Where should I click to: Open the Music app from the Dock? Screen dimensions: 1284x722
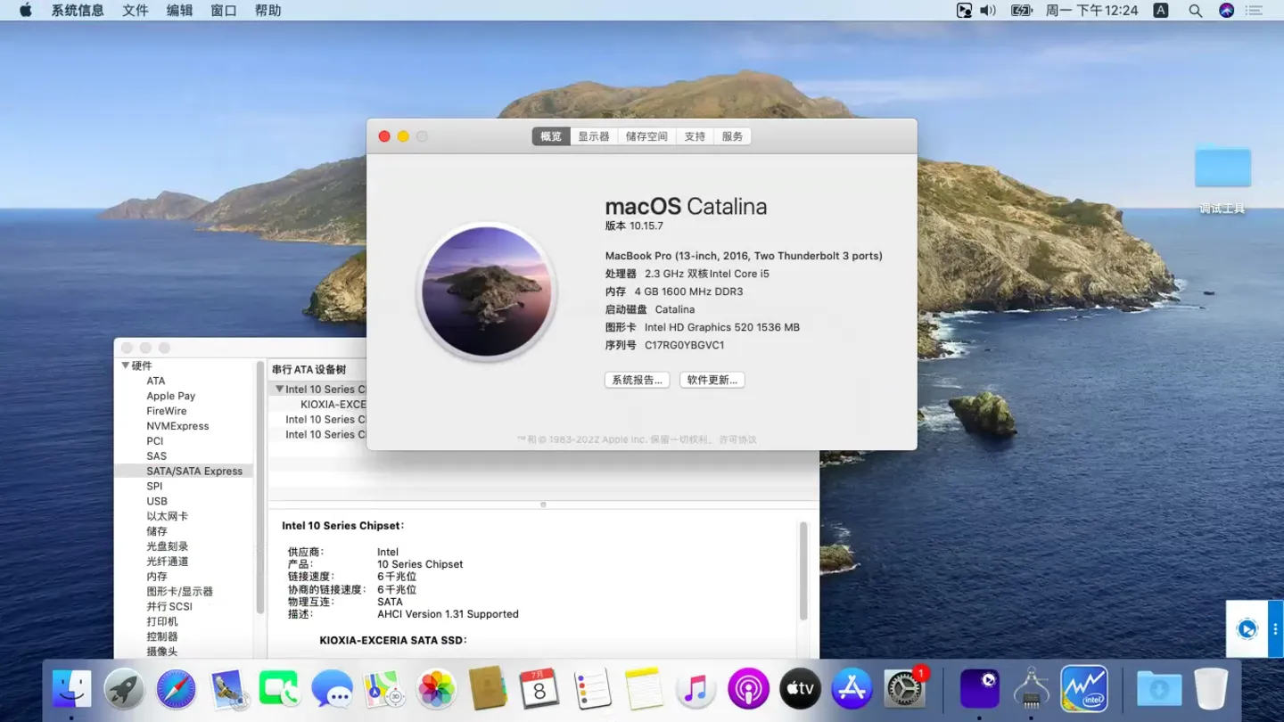(695, 688)
